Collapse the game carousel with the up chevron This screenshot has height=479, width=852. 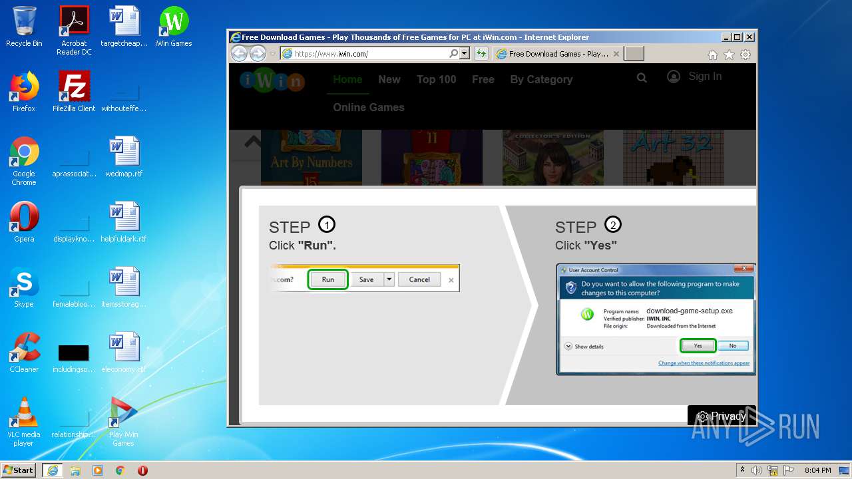tap(252, 142)
